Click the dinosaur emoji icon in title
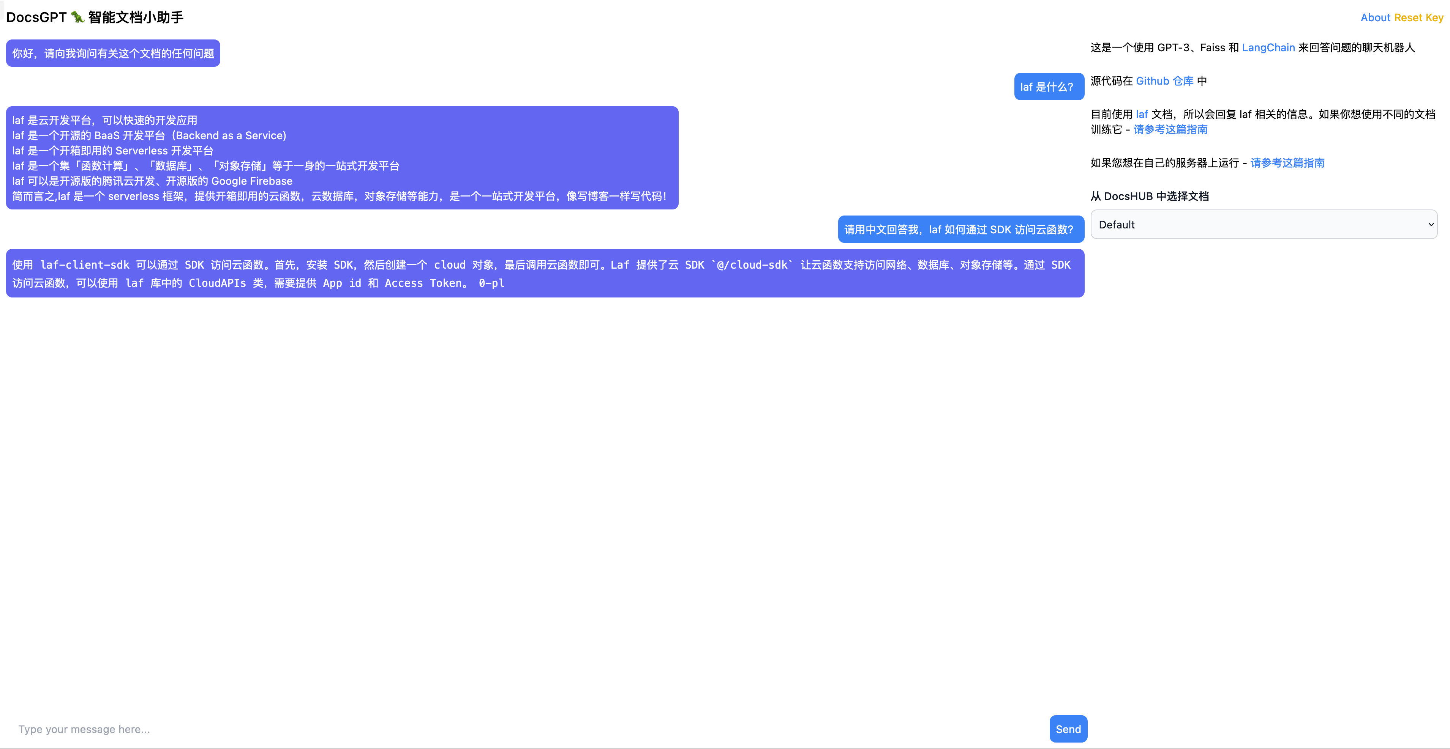This screenshot has height=749, width=1450. [x=78, y=17]
